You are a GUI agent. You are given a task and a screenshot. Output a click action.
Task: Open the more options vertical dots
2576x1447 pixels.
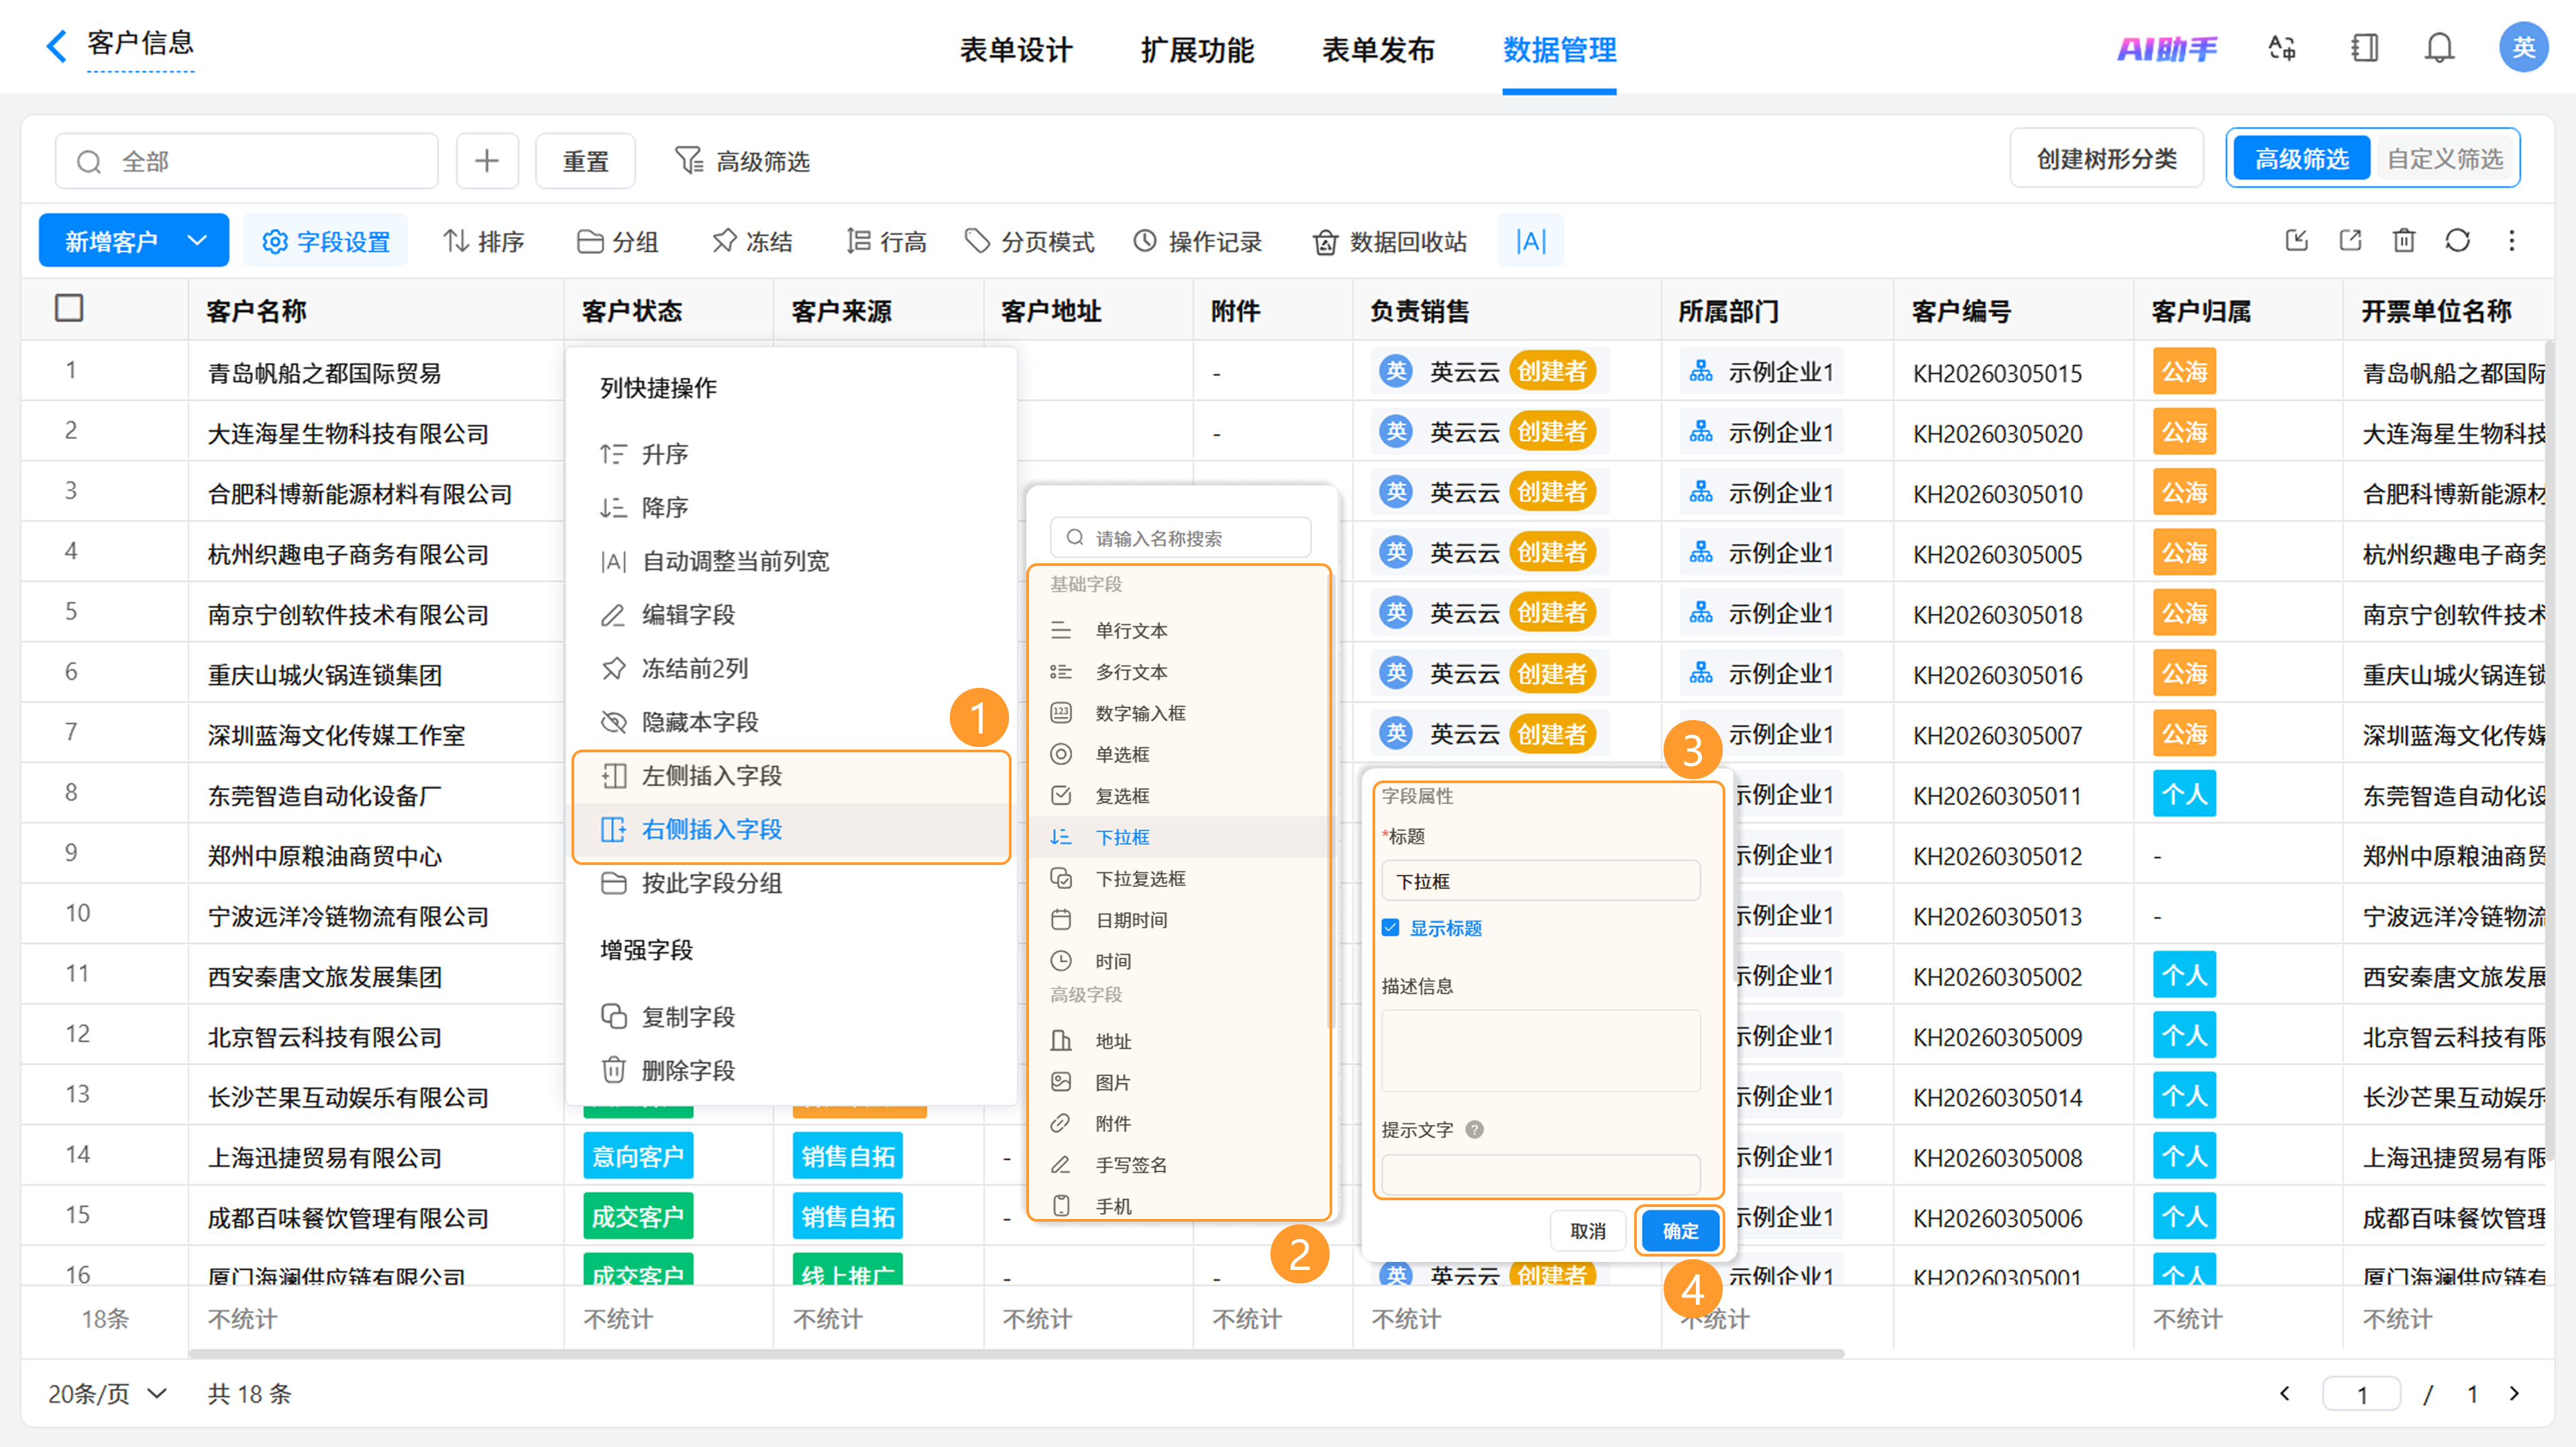pyautogui.click(x=2511, y=241)
